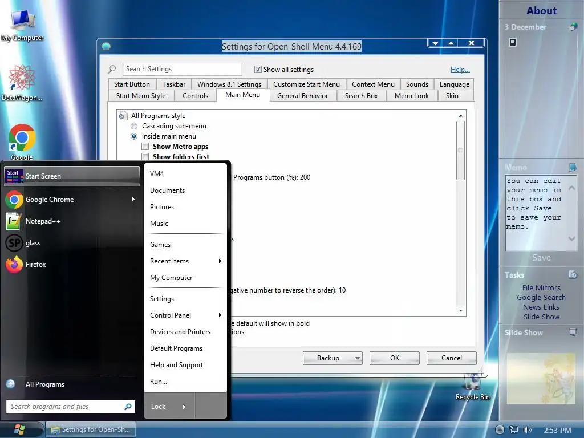Screen dimensions: 584x438
Task: Click the search magnifier in start menu
Action: point(128,407)
